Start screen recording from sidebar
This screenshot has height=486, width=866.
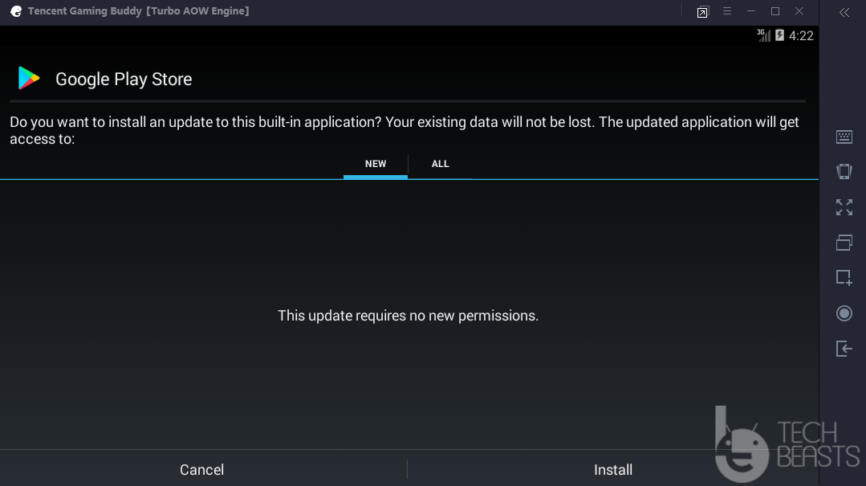point(844,313)
